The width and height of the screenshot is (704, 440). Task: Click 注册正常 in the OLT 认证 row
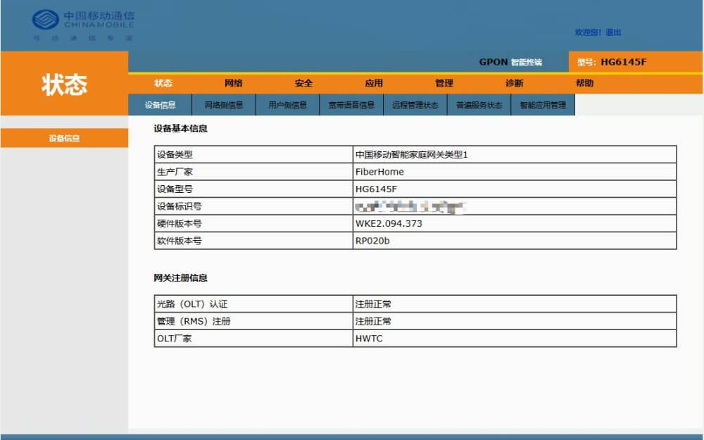point(373,304)
